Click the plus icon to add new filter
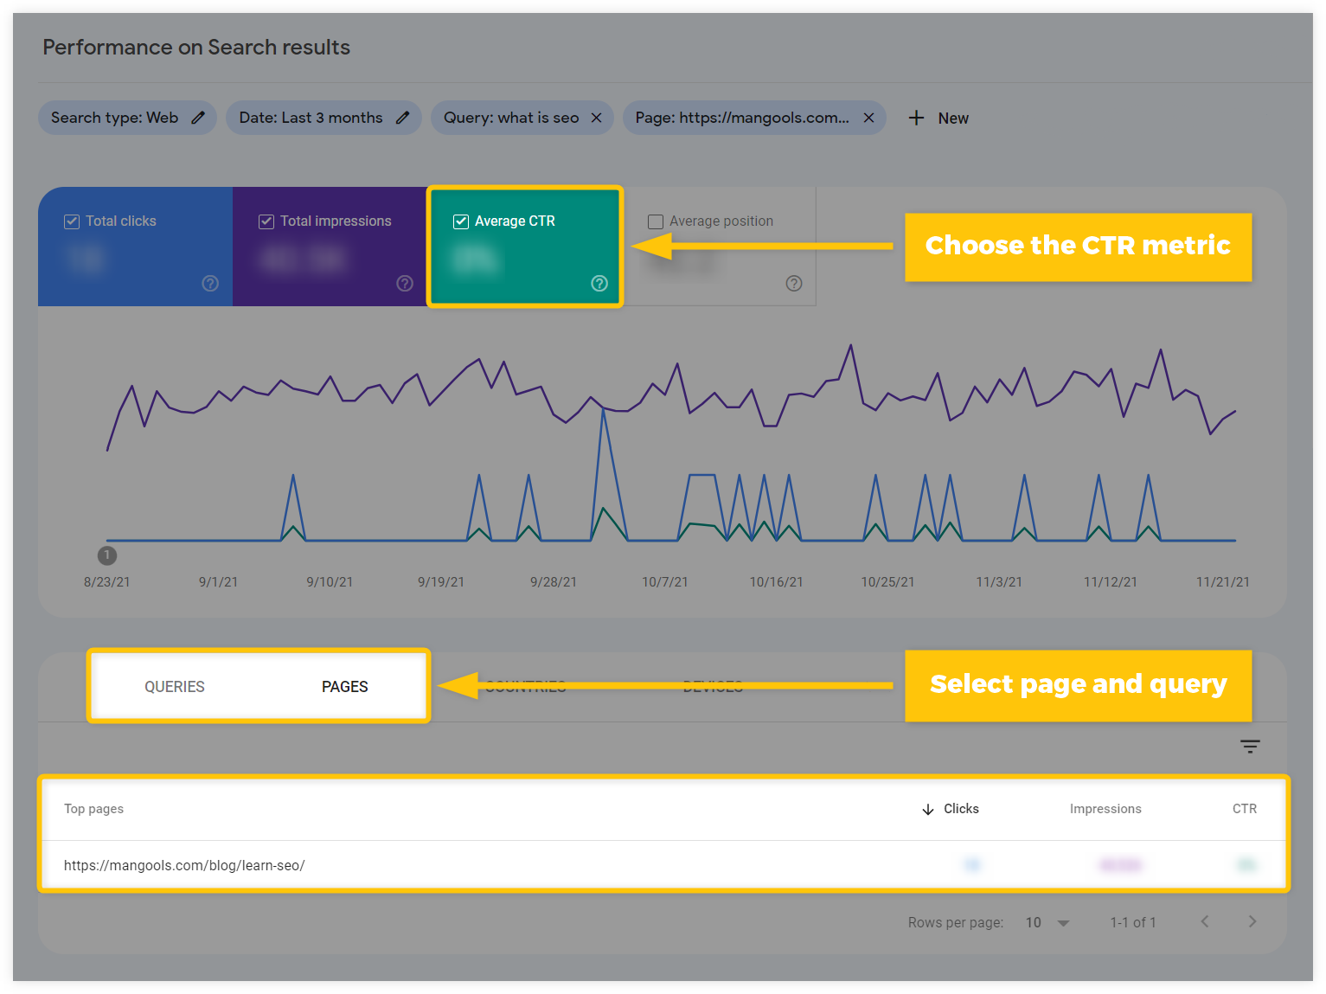The height and width of the screenshot is (994, 1326). tap(915, 118)
